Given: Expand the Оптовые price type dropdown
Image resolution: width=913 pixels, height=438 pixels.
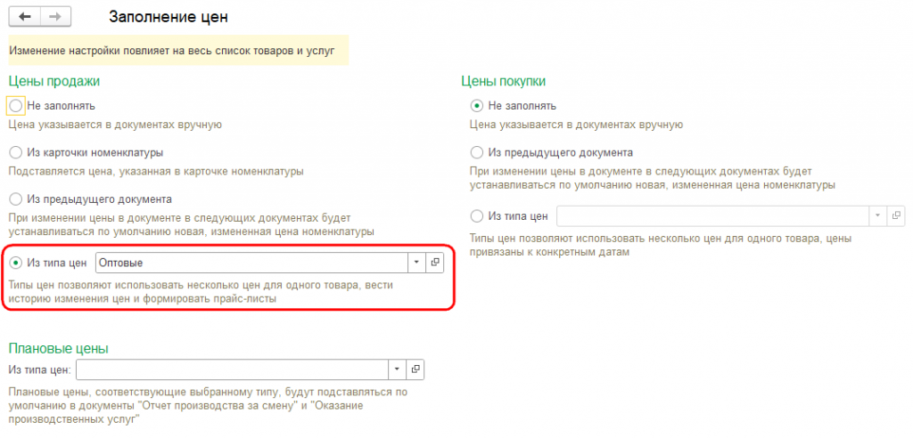Looking at the screenshot, I should click(416, 263).
